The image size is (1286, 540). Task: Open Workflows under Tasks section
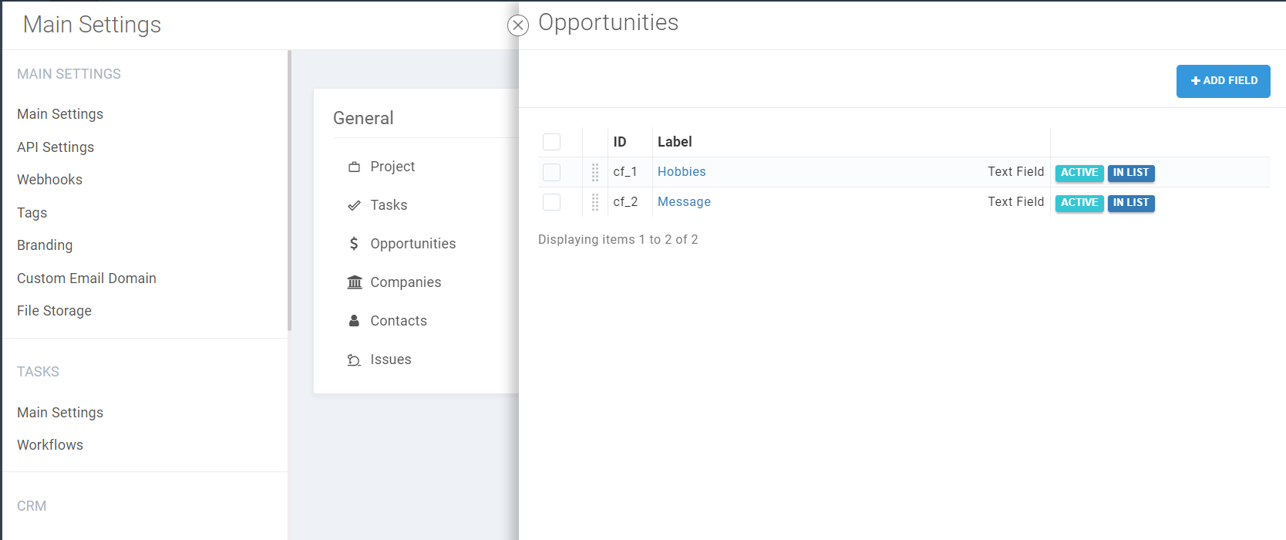[x=50, y=445]
